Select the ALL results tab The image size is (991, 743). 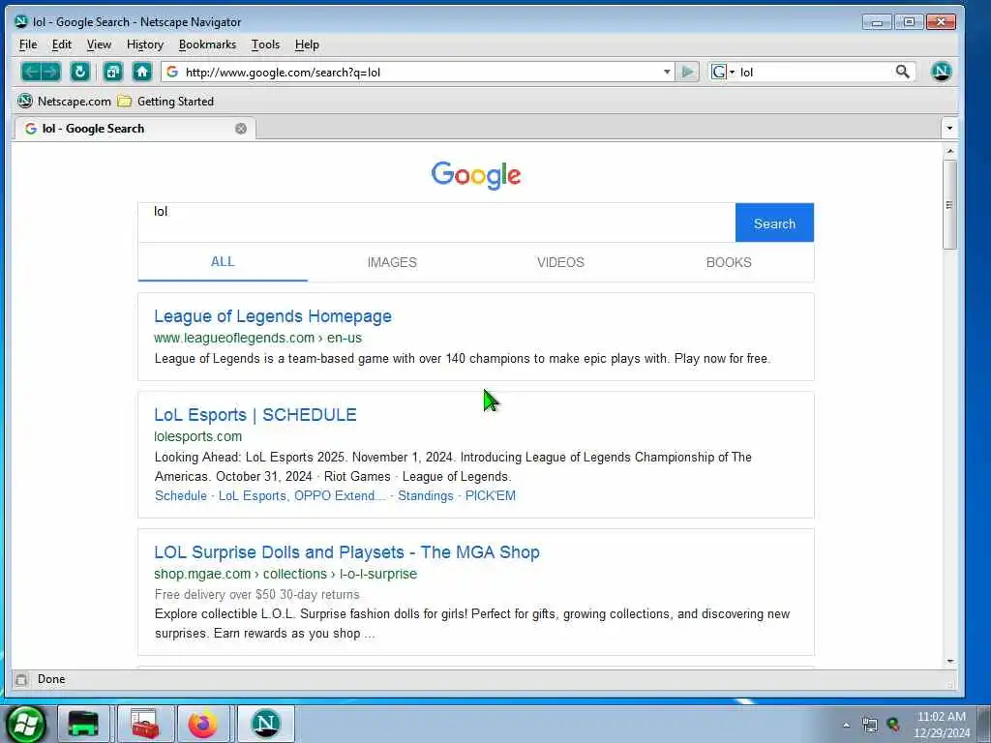[x=223, y=262]
